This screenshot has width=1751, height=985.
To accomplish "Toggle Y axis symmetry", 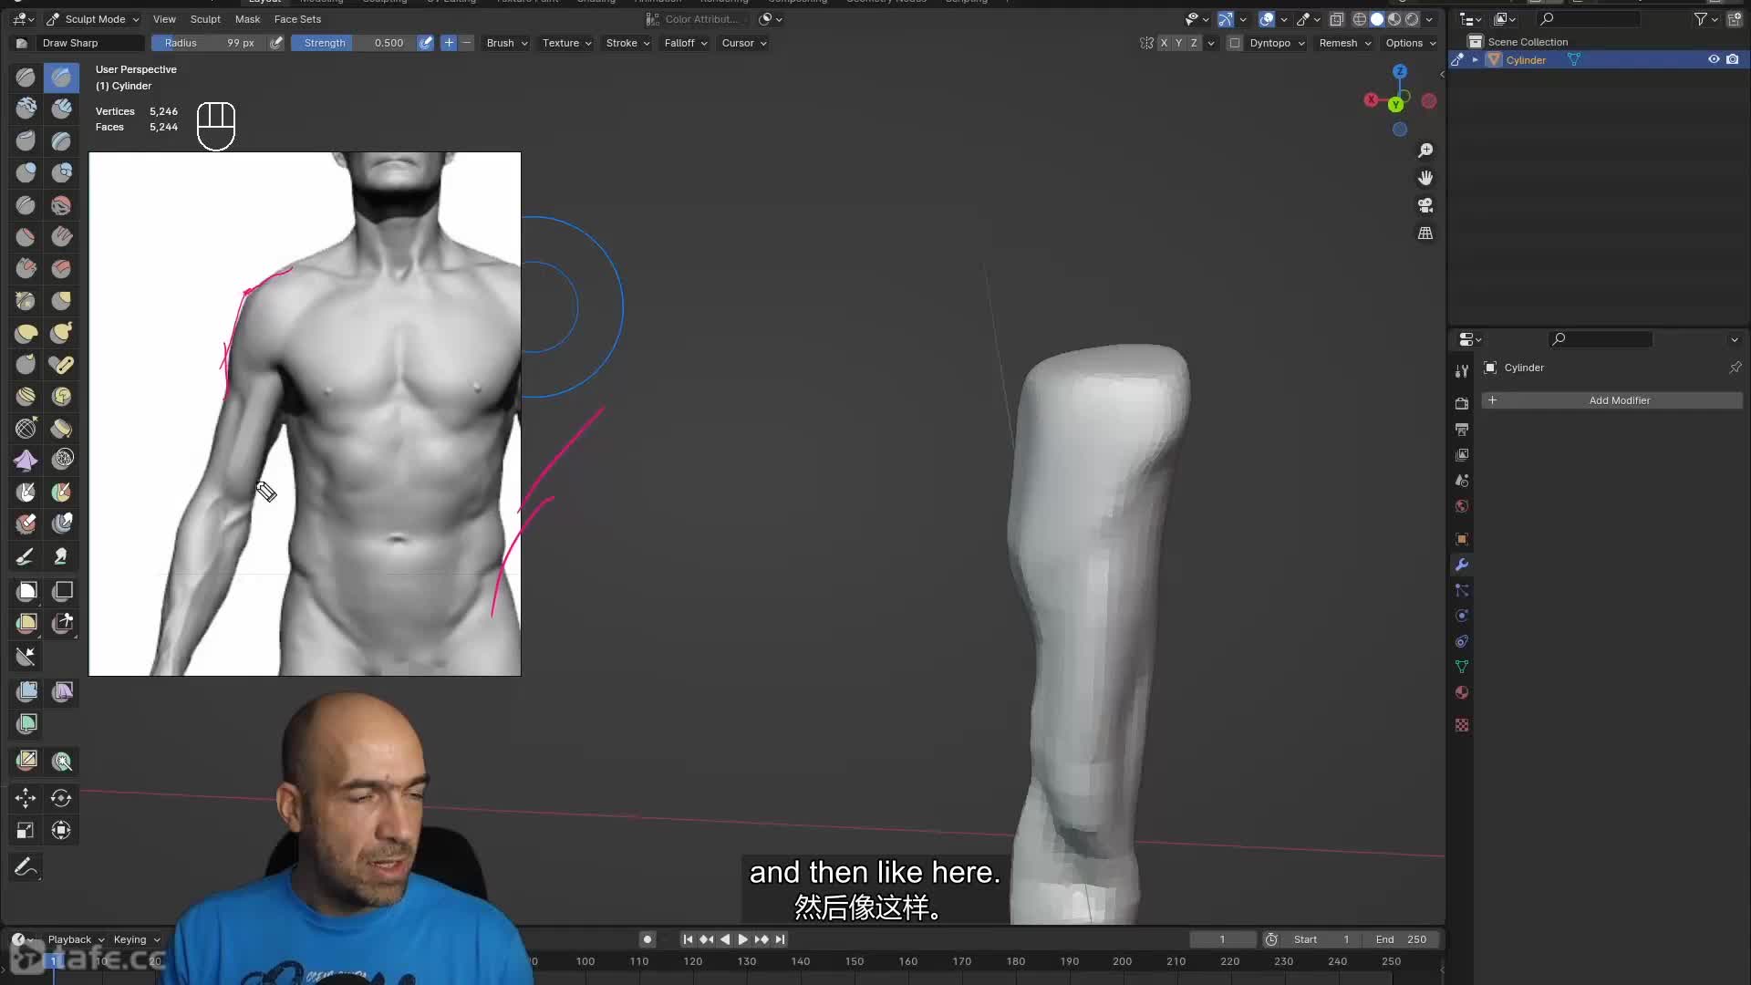I will (x=1178, y=43).
